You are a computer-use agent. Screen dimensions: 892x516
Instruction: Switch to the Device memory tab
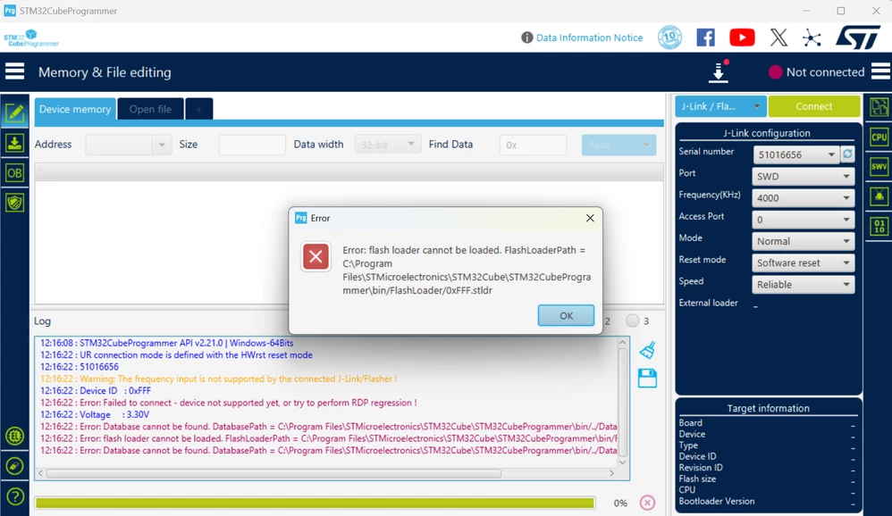[75, 109]
